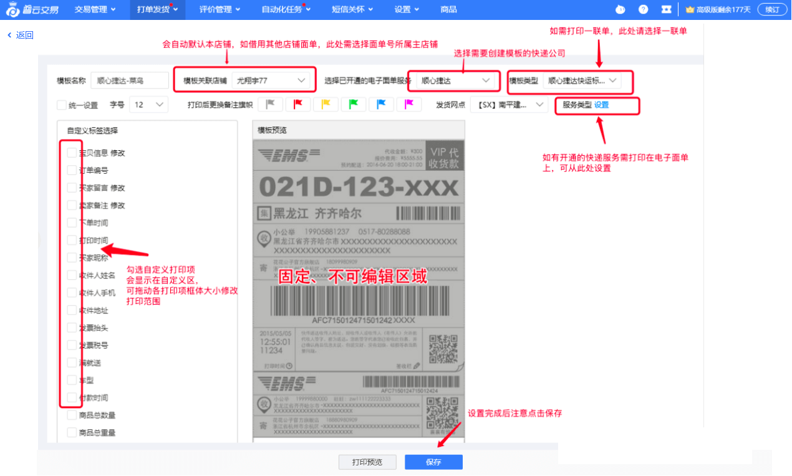Tick the 收件人姓名 checkbox
This screenshot has height=476, width=792.
pyautogui.click(x=72, y=275)
